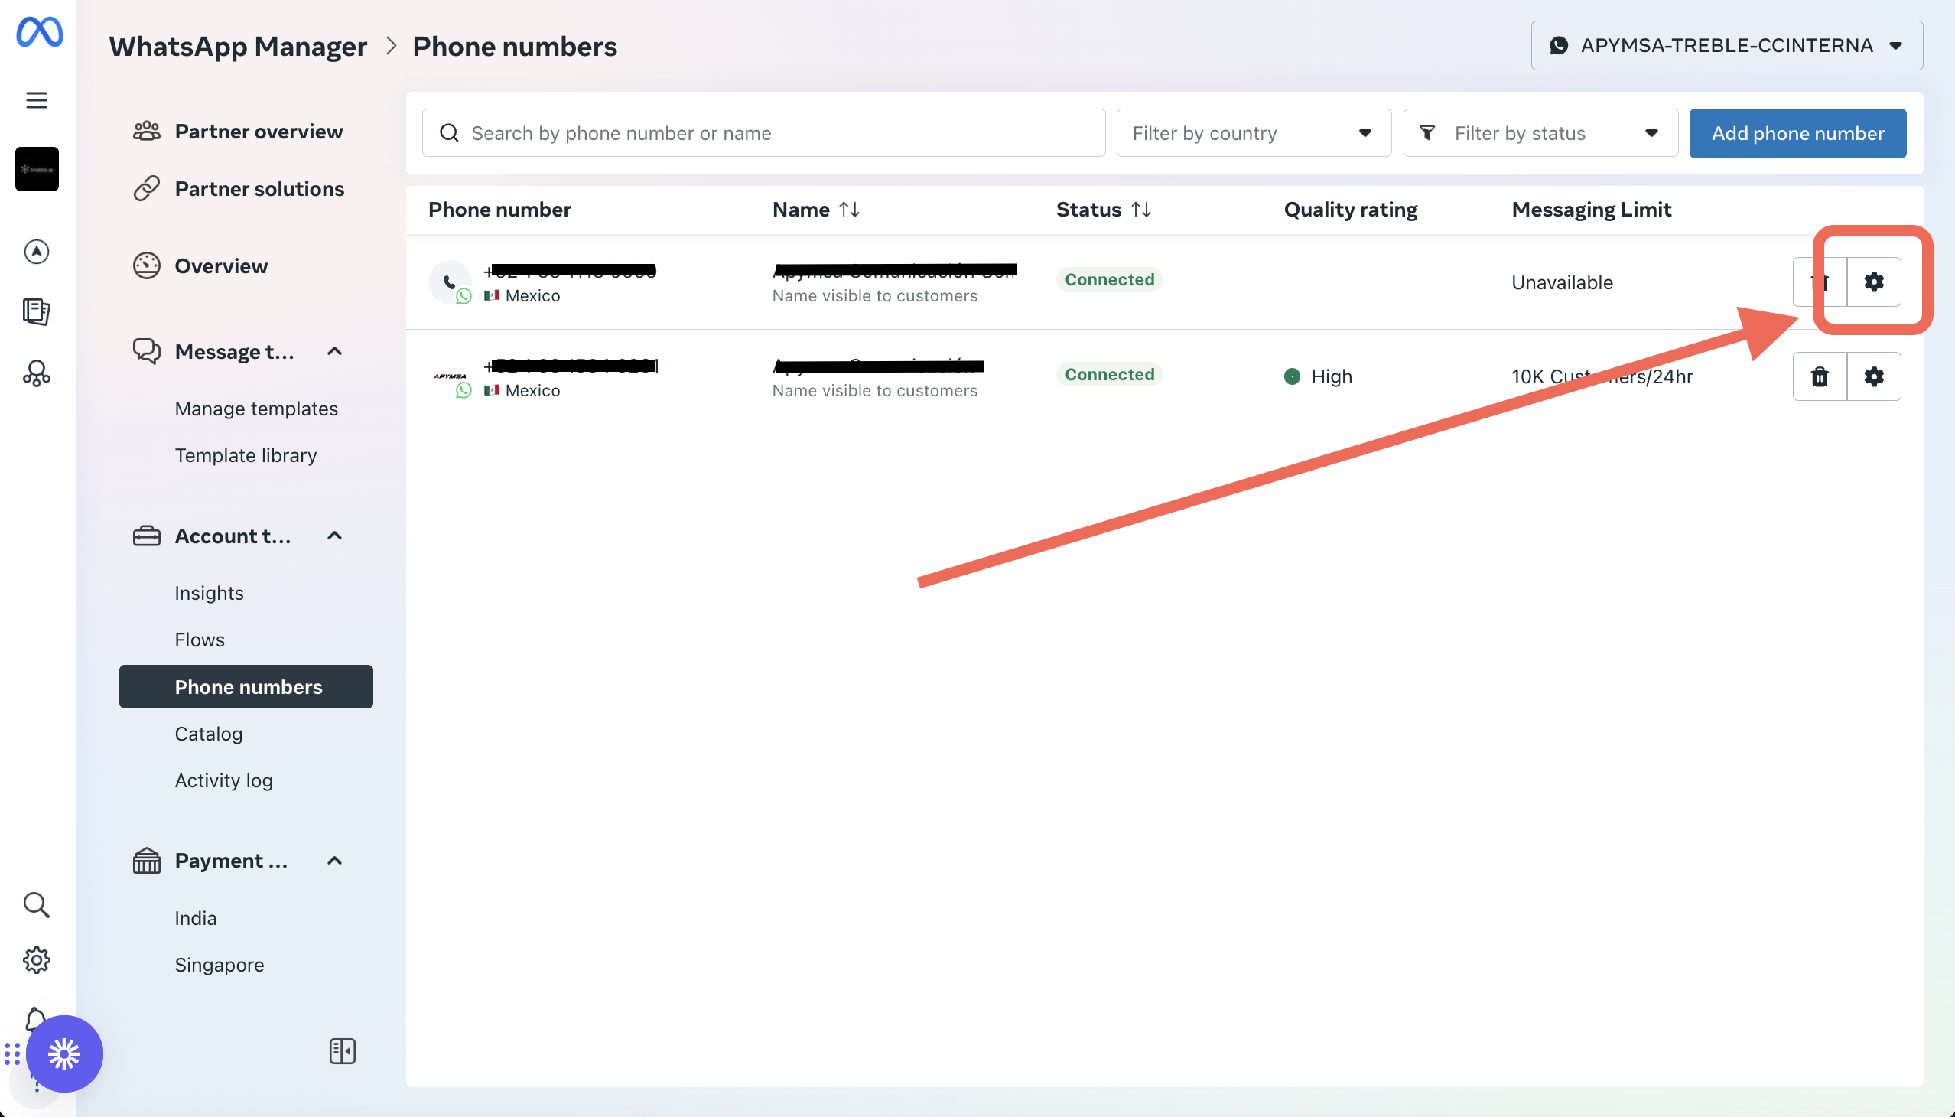This screenshot has width=1955, height=1117.
Task: Click Messaging Limit column header
Action: [x=1592, y=210]
